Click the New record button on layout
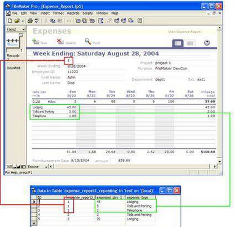The image size is (235, 227). pyautogui.click(x=40, y=42)
